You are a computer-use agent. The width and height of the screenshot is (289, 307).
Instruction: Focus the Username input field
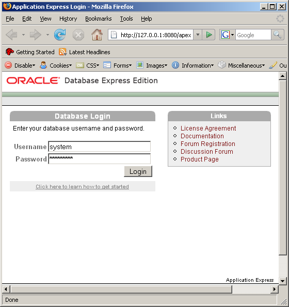[x=99, y=147]
